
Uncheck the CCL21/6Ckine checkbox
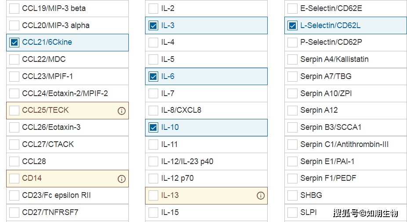point(14,42)
